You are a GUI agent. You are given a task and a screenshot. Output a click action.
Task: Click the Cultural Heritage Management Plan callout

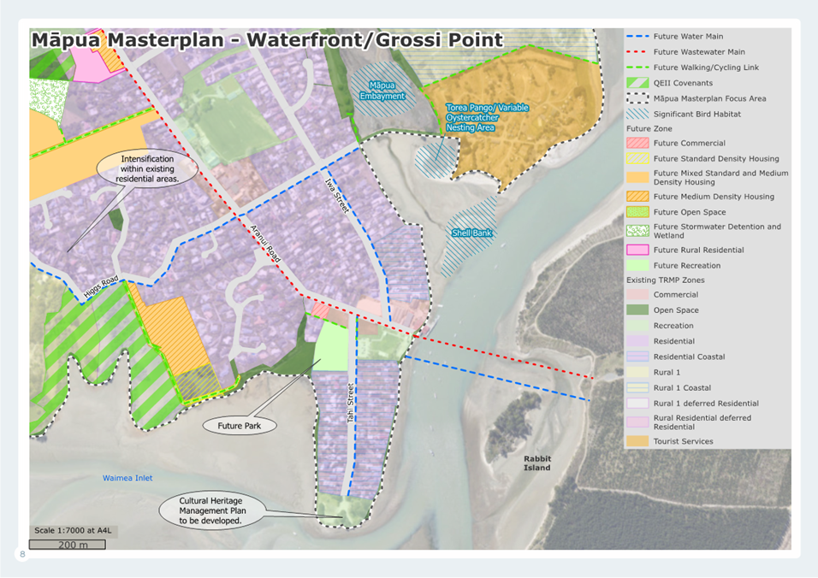(x=210, y=510)
